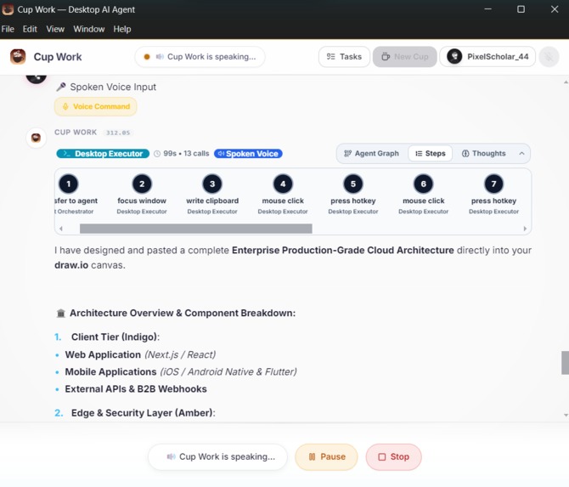Click the 'Mobile Applications' bullet text
This screenshot has width=569, height=487.
[x=110, y=372]
